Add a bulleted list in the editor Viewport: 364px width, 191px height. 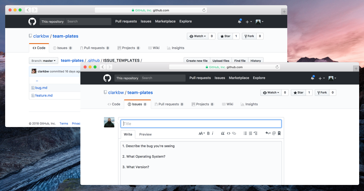pyautogui.click(x=245, y=133)
